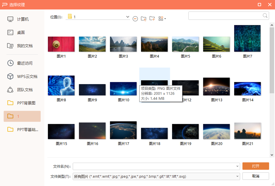Screen dimensions: 275x186
Task: Click the 打开 button
Action: click(255, 166)
